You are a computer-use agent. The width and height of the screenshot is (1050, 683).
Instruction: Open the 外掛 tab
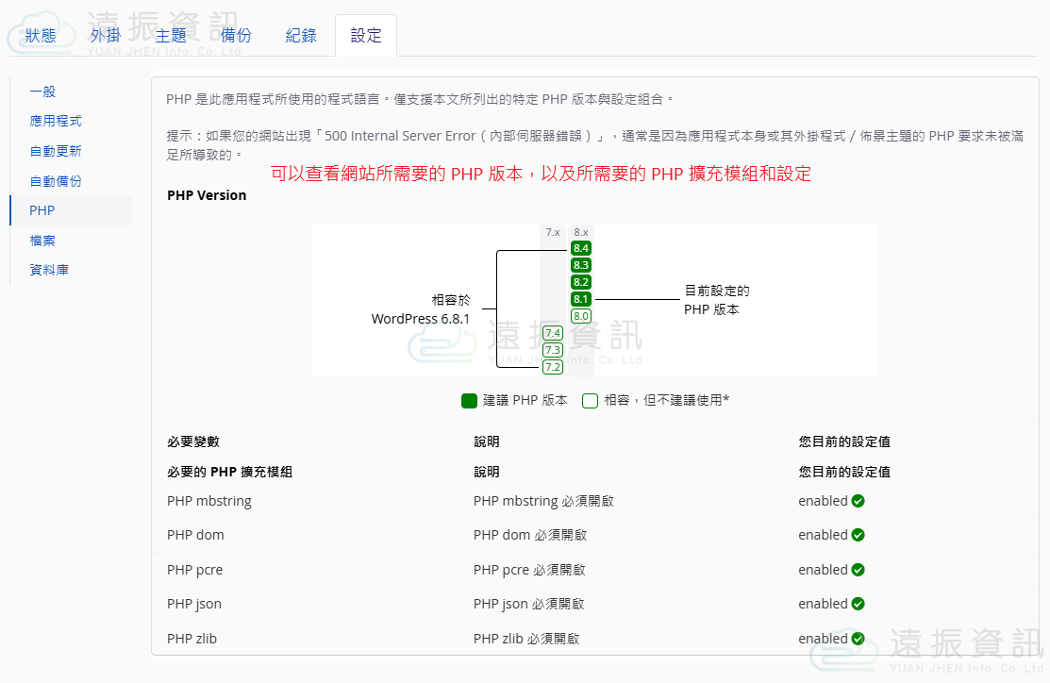point(106,36)
